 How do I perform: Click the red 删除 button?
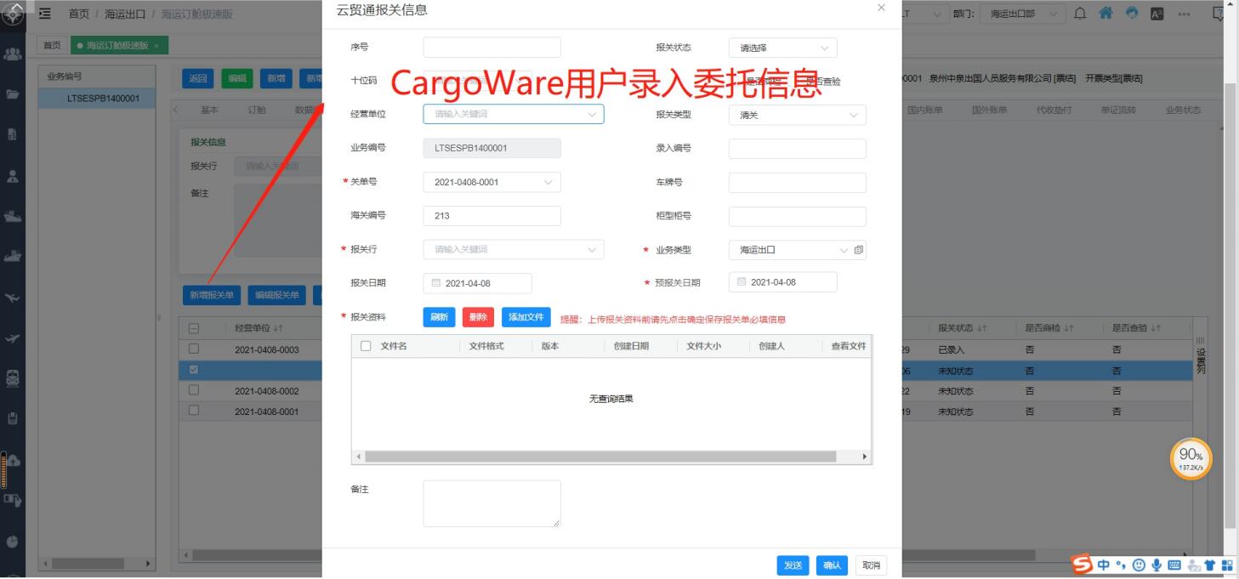[x=478, y=317]
